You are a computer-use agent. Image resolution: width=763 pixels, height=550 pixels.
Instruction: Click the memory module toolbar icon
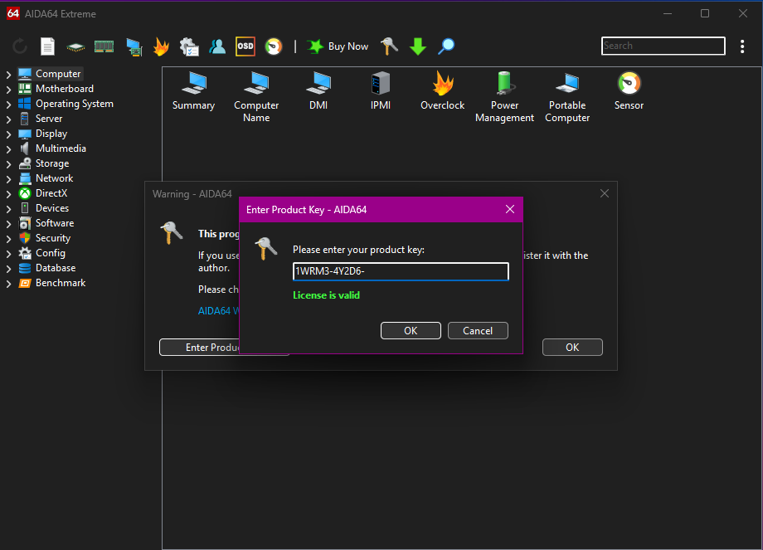point(104,46)
